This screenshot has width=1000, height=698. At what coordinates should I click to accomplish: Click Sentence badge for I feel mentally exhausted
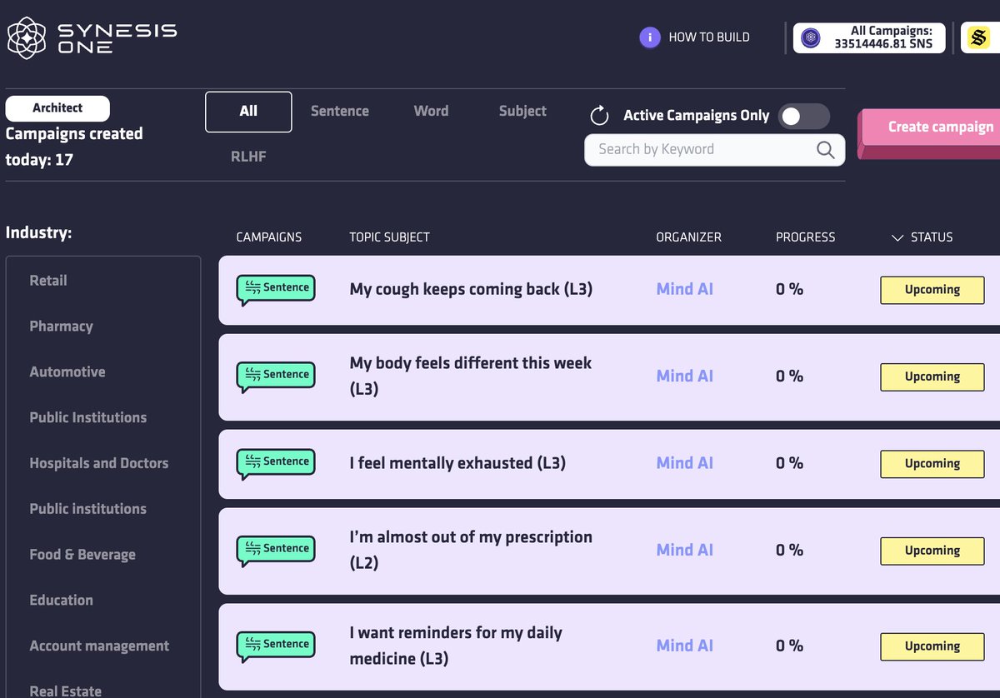click(276, 464)
